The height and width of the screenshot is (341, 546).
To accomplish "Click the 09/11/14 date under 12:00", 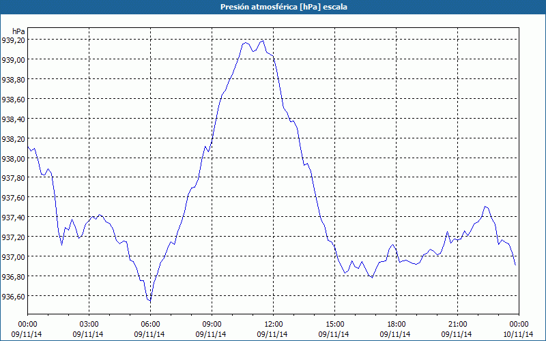I will point(272,334).
